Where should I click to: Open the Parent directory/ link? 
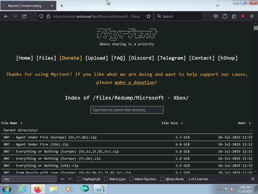click(21, 130)
